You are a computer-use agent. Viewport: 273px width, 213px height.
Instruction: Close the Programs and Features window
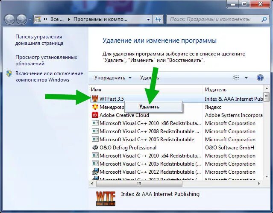click(260, 4)
